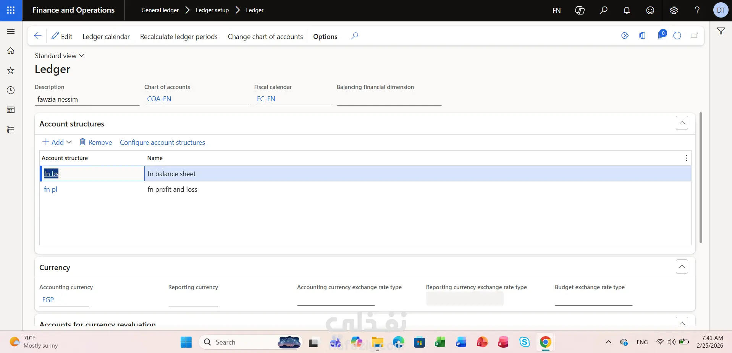
Task: Click Accounting currency exchange rate type field
Action: pos(336,300)
